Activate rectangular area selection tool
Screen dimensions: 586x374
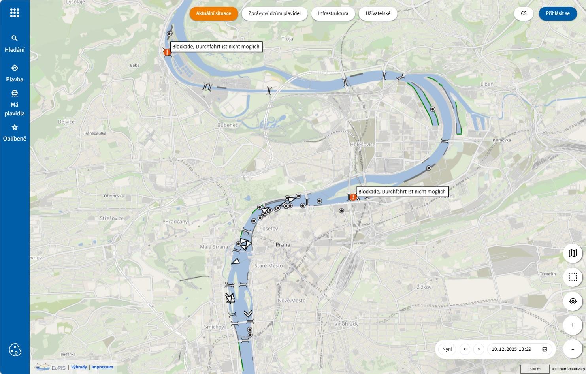(x=573, y=277)
